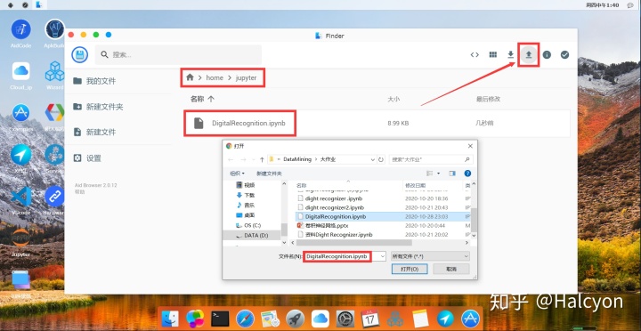
Task: Expand the address path dropdown arrow
Action: [372, 160]
